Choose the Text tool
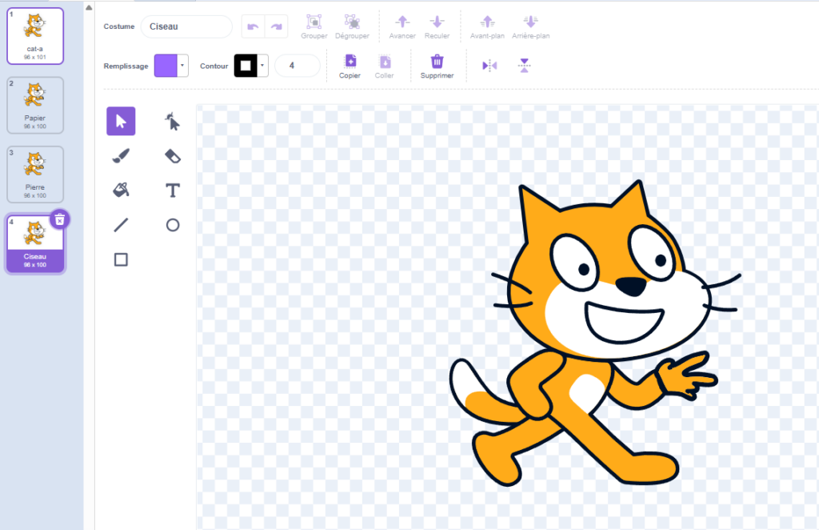 (x=173, y=191)
